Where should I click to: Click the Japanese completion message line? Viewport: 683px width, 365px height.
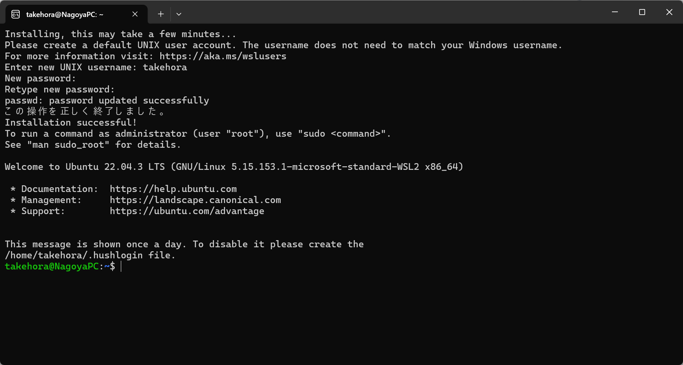click(x=84, y=112)
